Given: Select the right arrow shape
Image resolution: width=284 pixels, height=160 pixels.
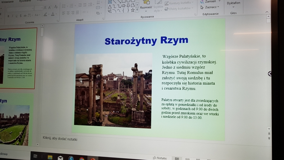Looking at the screenshot, I should [x=123, y=6].
